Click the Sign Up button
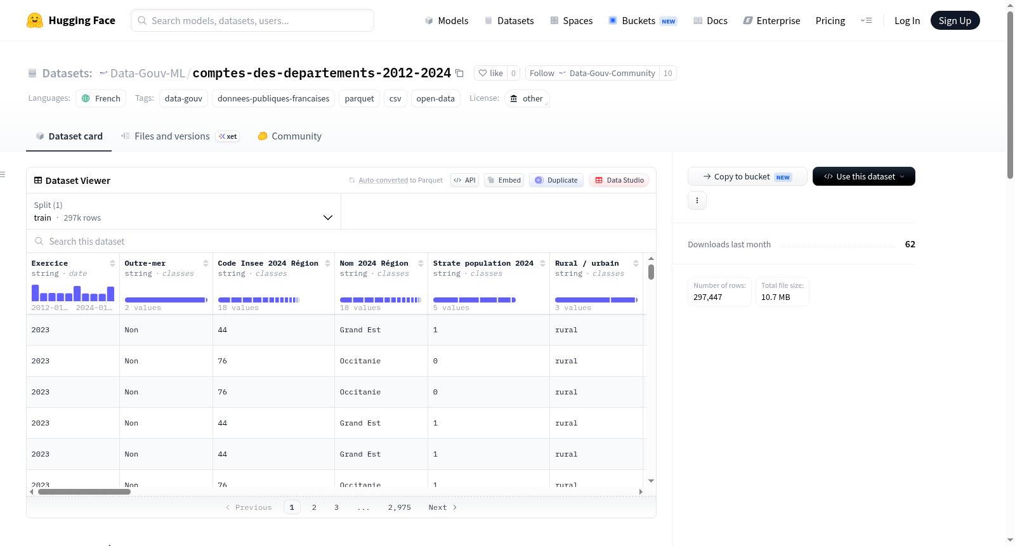1015x546 pixels. pyautogui.click(x=955, y=20)
